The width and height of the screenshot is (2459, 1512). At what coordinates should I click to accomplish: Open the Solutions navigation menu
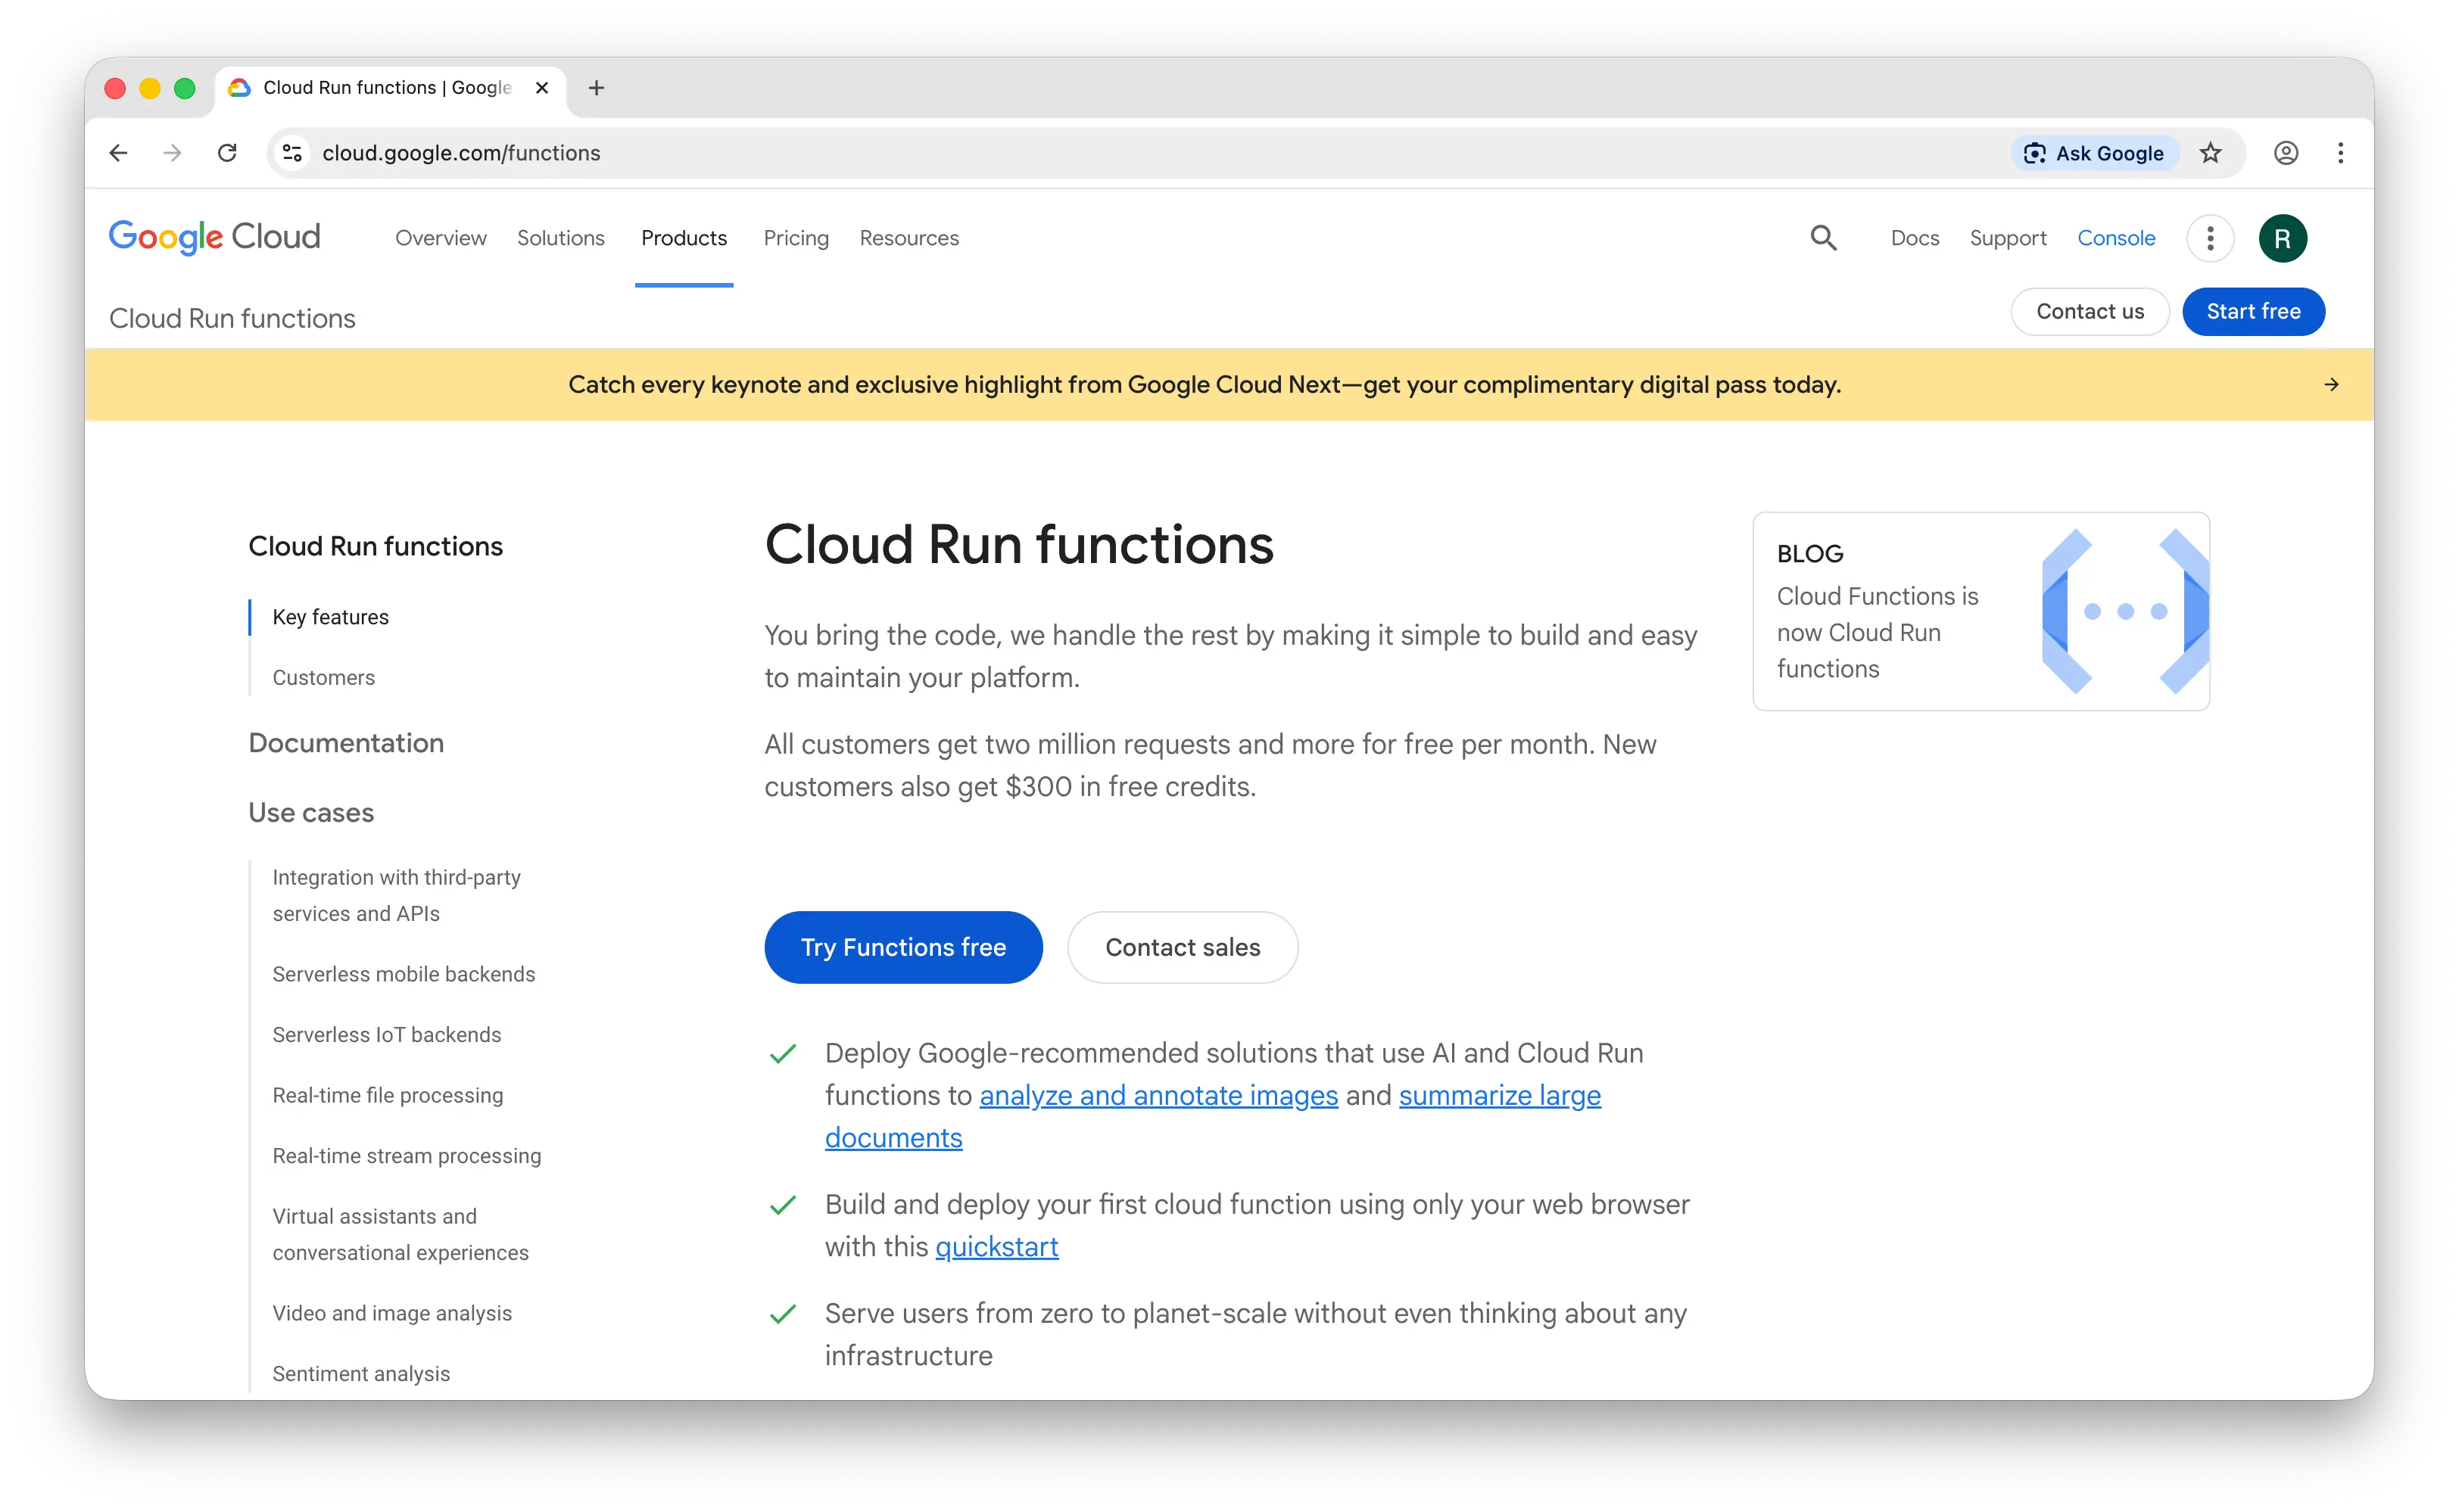click(x=560, y=238)
